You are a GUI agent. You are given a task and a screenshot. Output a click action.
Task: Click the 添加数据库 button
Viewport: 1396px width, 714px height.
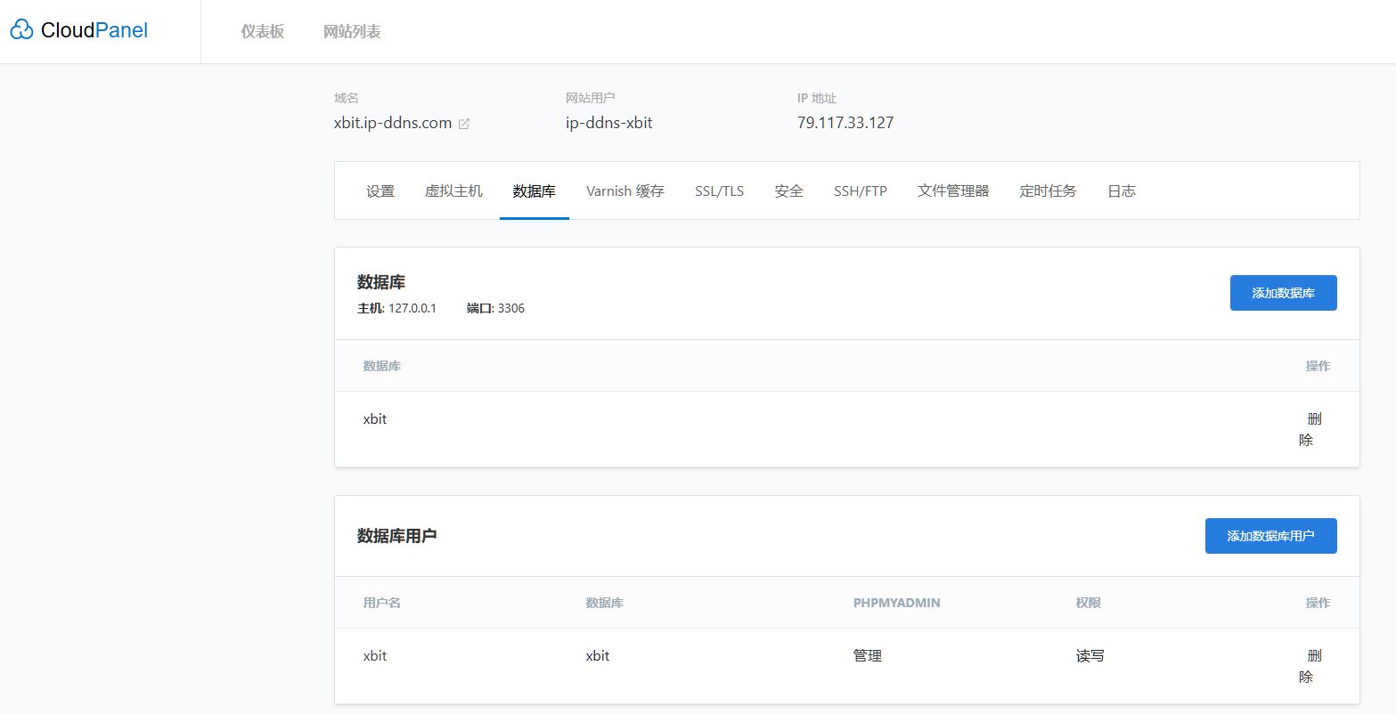click(1284, 293)
